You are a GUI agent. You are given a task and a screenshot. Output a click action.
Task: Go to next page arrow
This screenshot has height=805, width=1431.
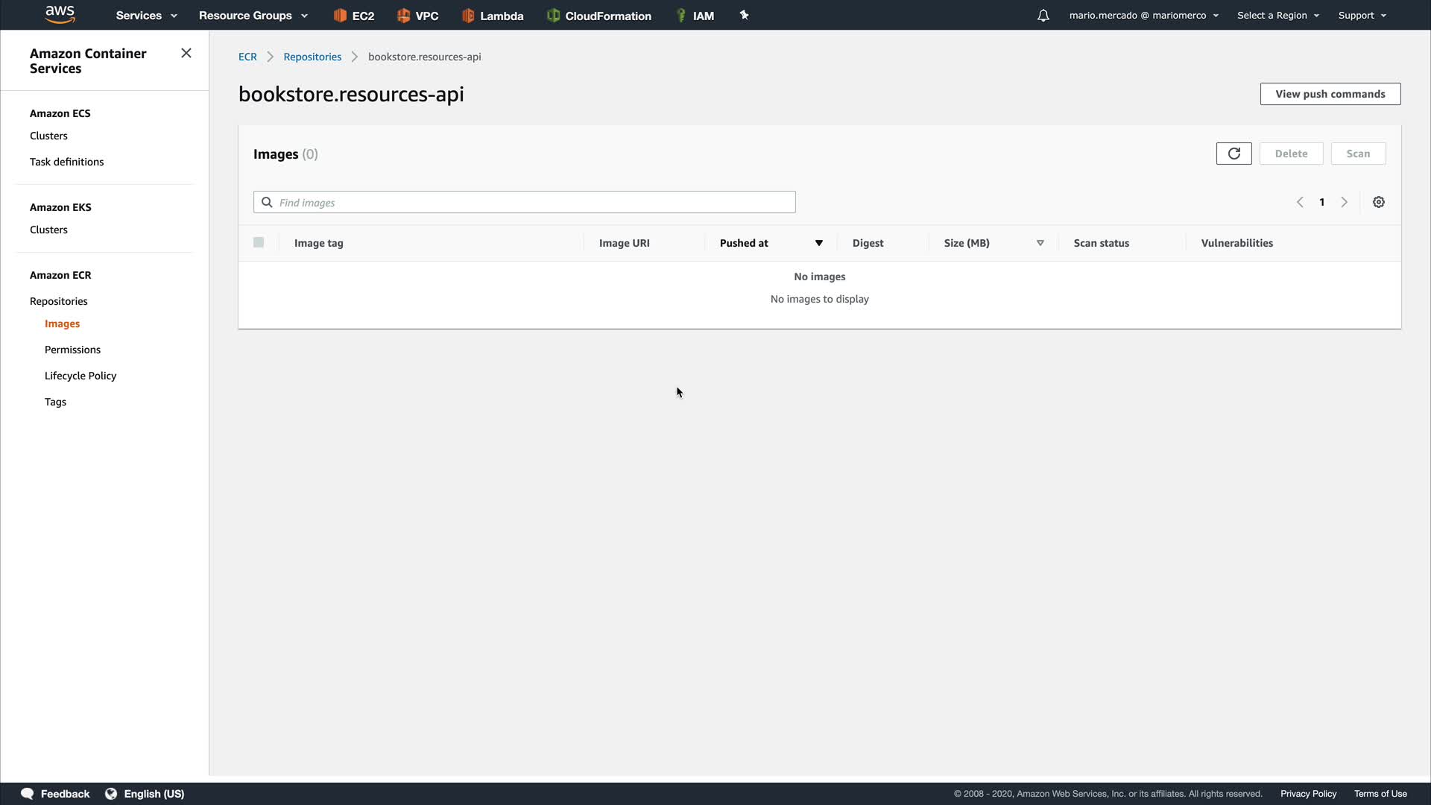[1344, 202]
